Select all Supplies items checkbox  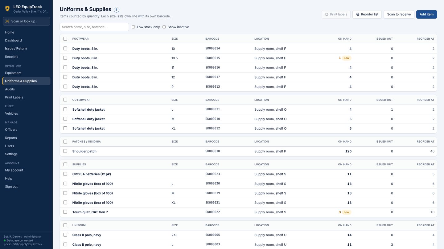click(65, 164)
